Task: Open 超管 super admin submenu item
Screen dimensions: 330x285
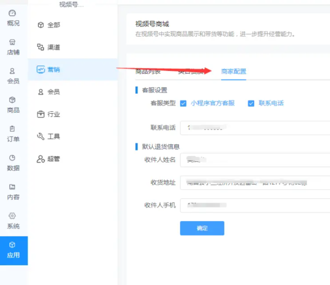Action: (53, 159)
